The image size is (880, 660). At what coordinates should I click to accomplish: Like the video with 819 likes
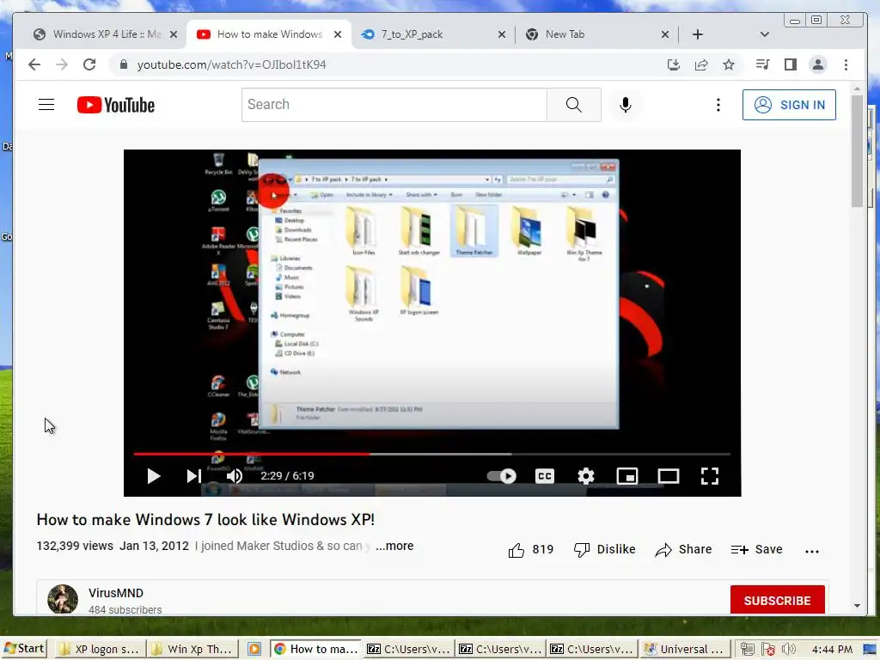[x=530, y=549]
